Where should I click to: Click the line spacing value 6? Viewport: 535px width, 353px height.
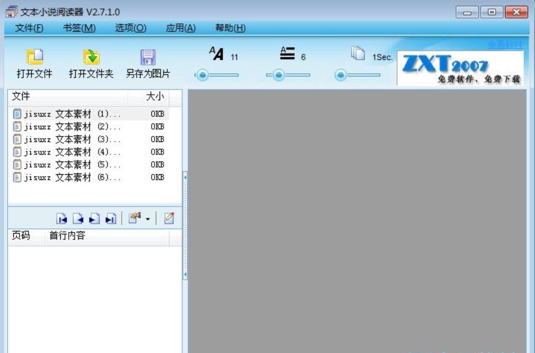(x=303, y=57)
